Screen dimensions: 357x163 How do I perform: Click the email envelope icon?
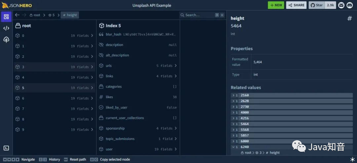pyautogui.click(x=341, y=5)
